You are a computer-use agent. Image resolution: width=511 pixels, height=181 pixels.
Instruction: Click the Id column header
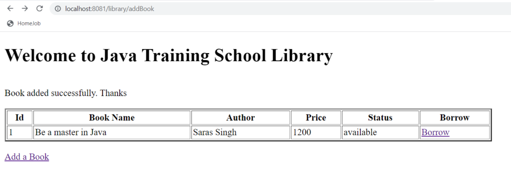point(19,118)
